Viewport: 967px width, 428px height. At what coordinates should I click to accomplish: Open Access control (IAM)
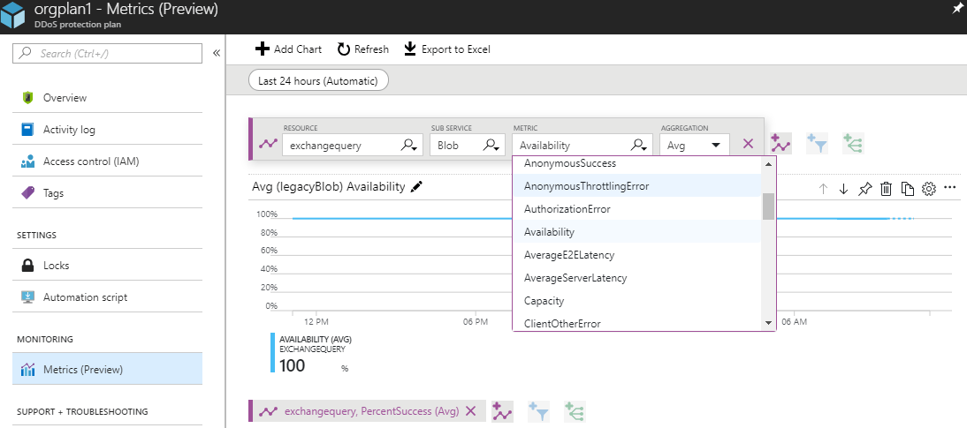[x=107, y=162]
